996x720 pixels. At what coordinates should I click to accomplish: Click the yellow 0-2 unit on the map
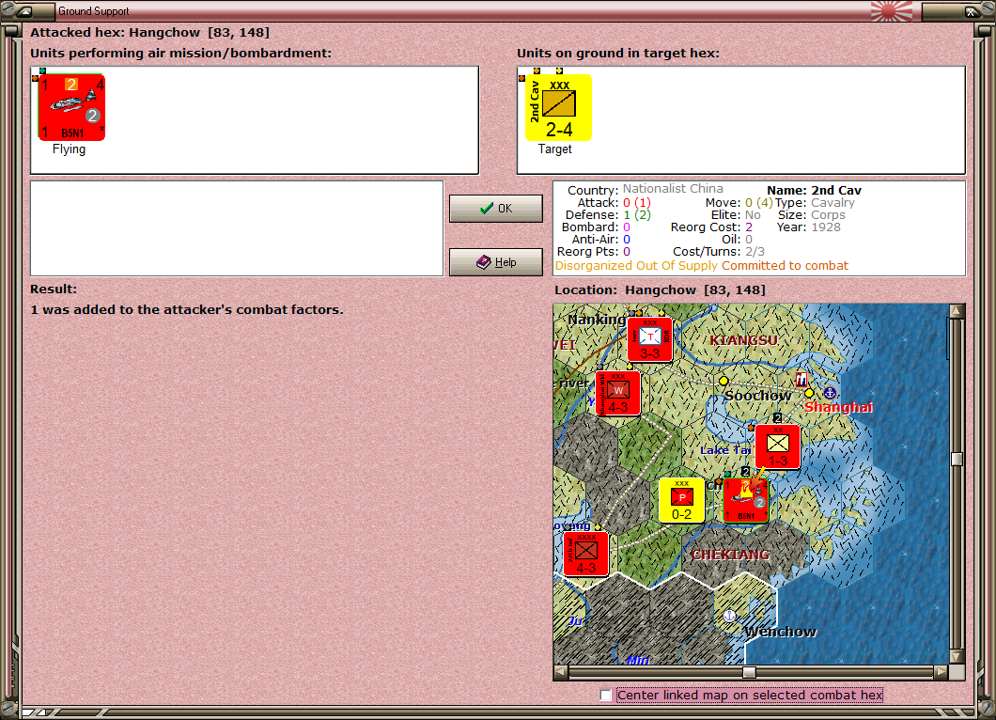click(681, 501)
